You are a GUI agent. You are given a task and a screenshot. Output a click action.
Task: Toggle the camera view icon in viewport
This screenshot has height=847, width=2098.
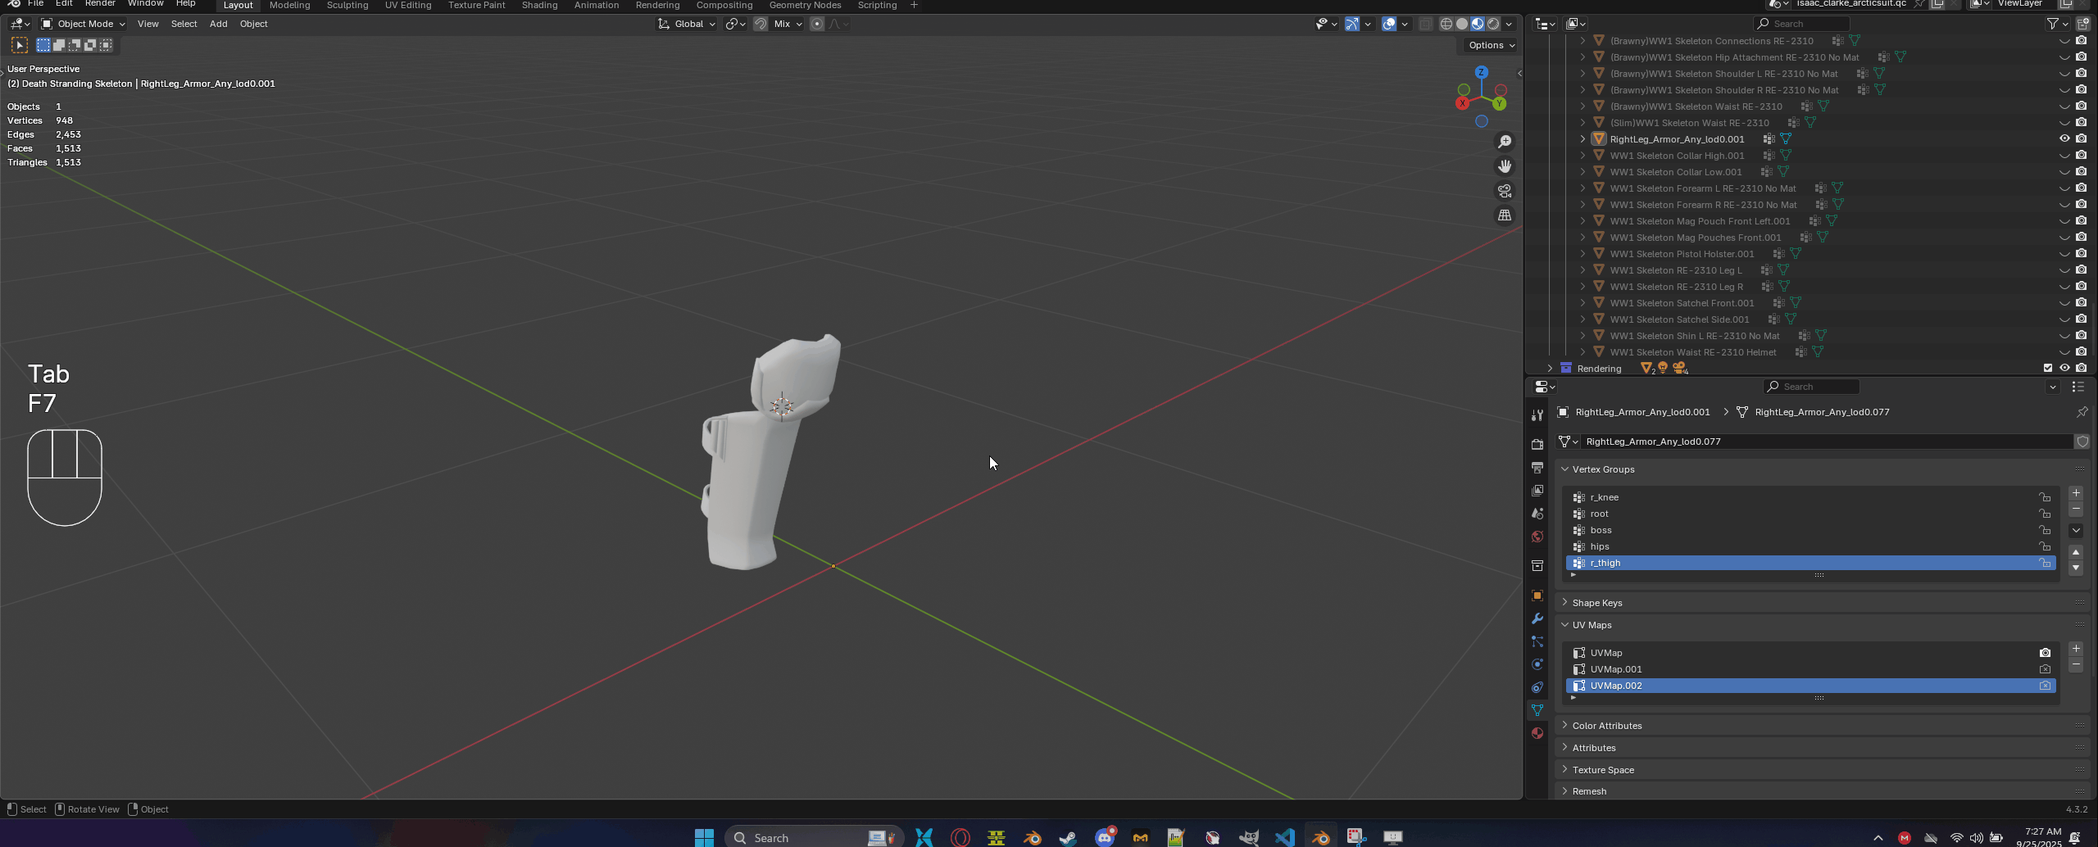tap(1505, 191)
